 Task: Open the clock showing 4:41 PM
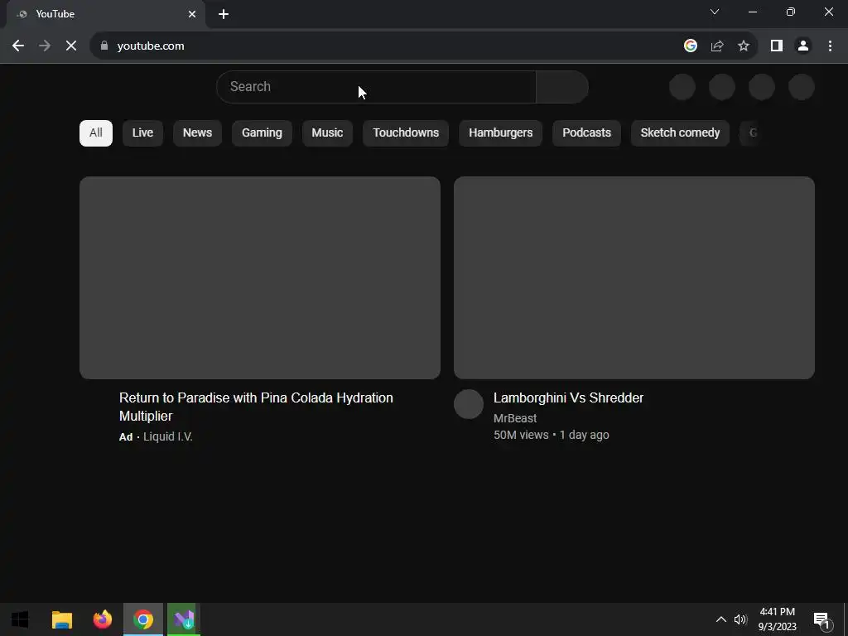(x=777, y=619)
